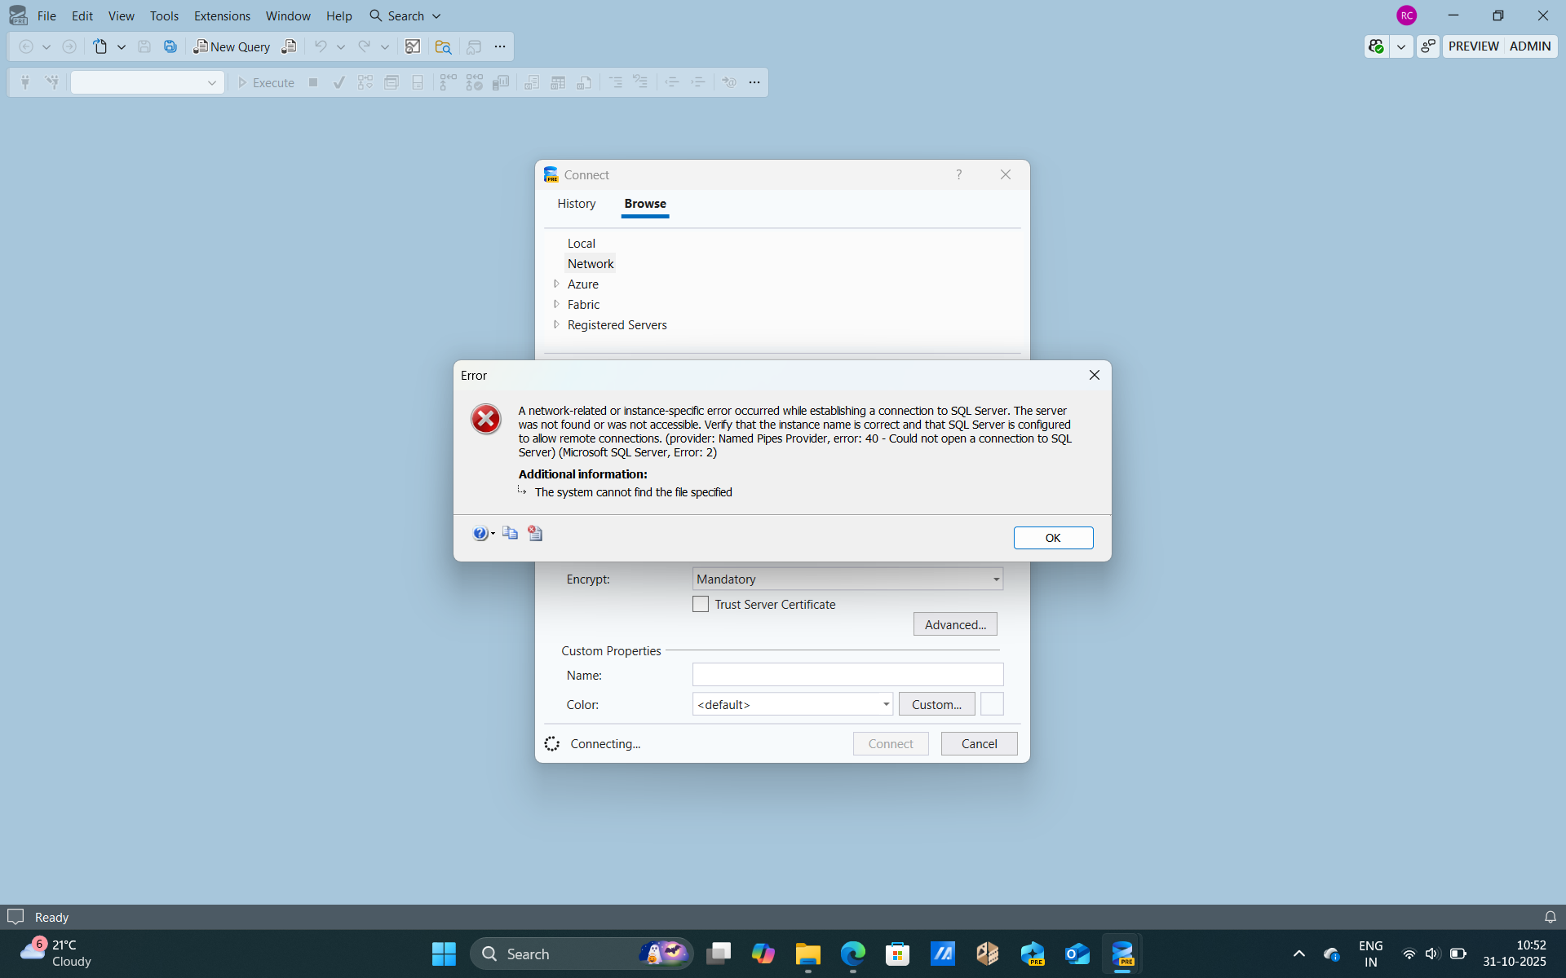Click the Name input field under Custom Properties

(x=847, y=675)
